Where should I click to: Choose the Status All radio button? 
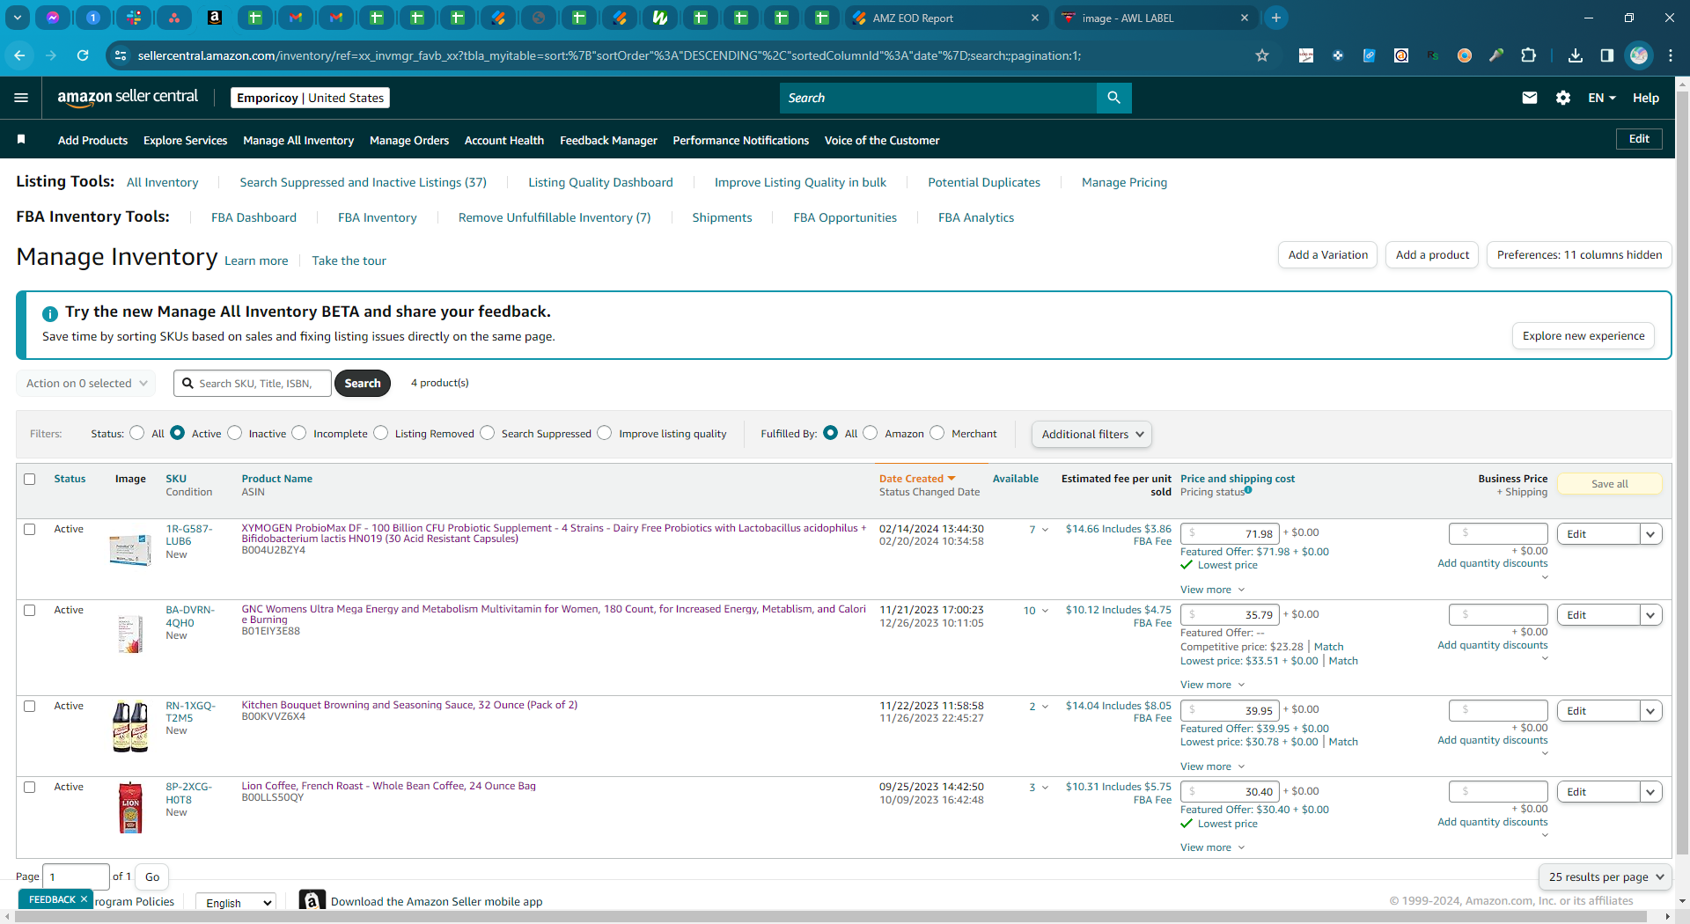click(x=137, y=433)
